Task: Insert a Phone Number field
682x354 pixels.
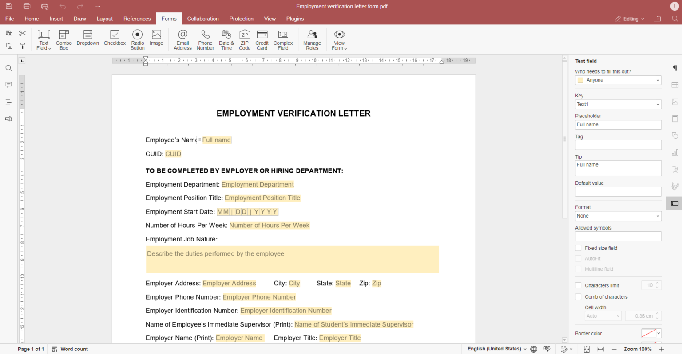Action: coord(205,39)
